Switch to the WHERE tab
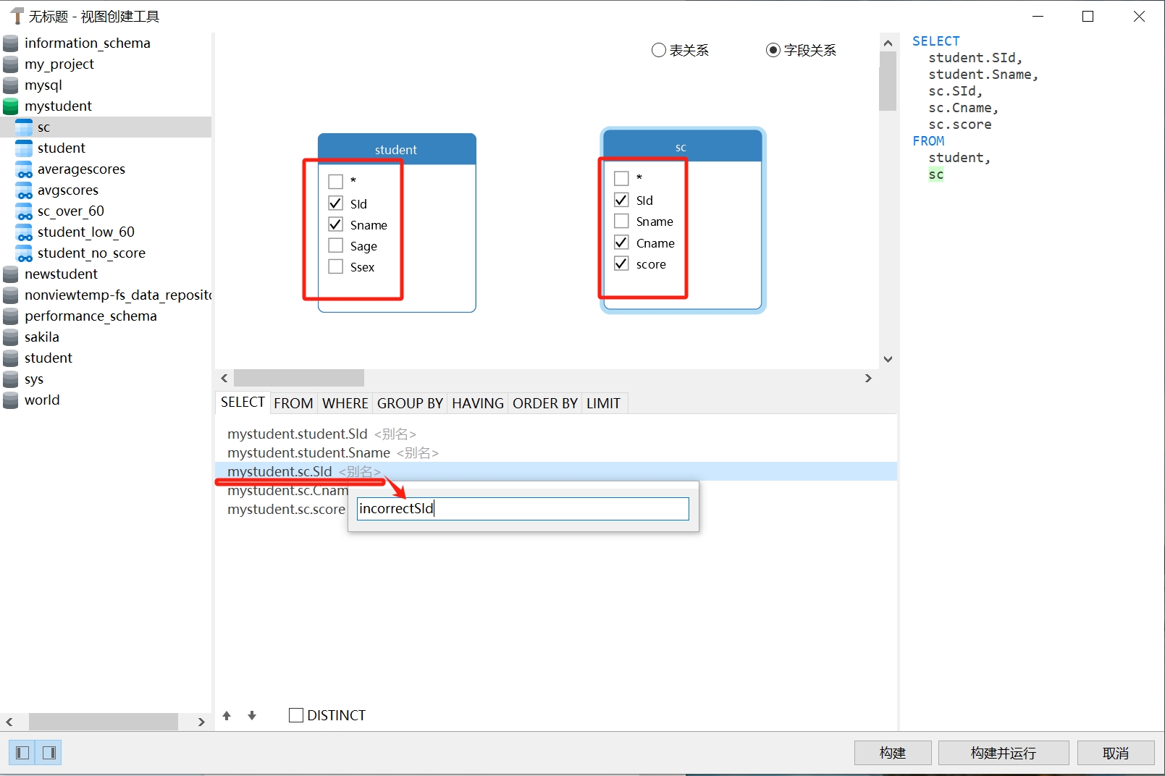The image size is (1165, 776). click(x=345, y=403)
